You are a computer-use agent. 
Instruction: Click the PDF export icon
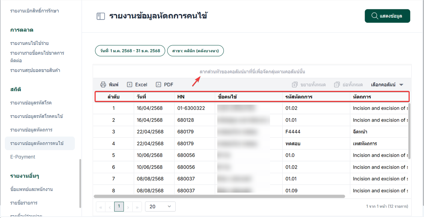click(x=158, y=85)
